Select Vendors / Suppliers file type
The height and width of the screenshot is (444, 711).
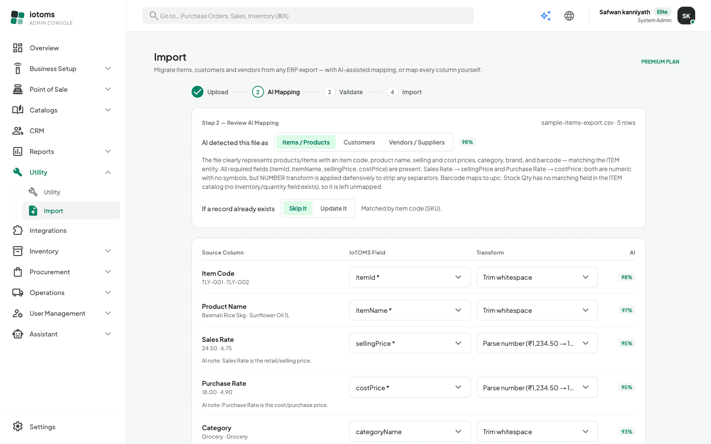click(x=417, y=142)
